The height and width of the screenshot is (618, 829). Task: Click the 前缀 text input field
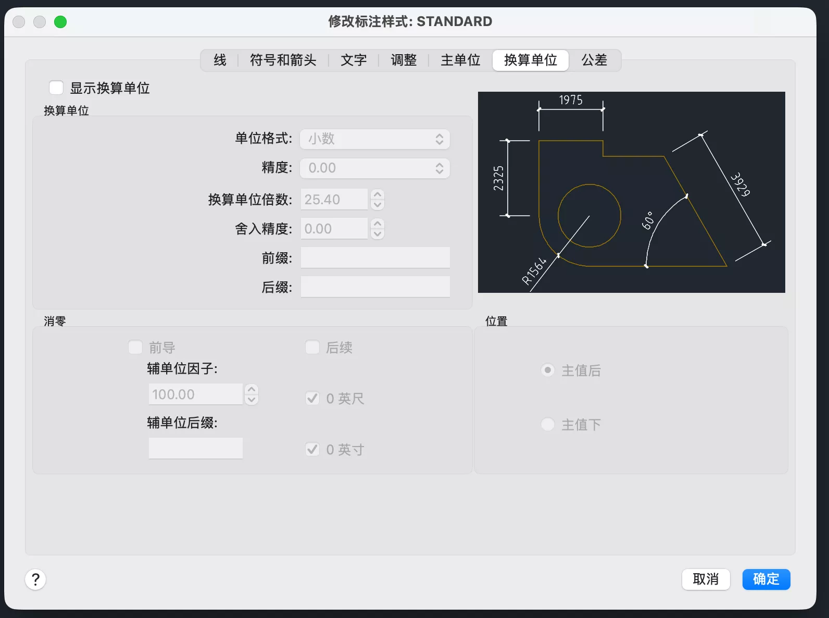(375, 258)
